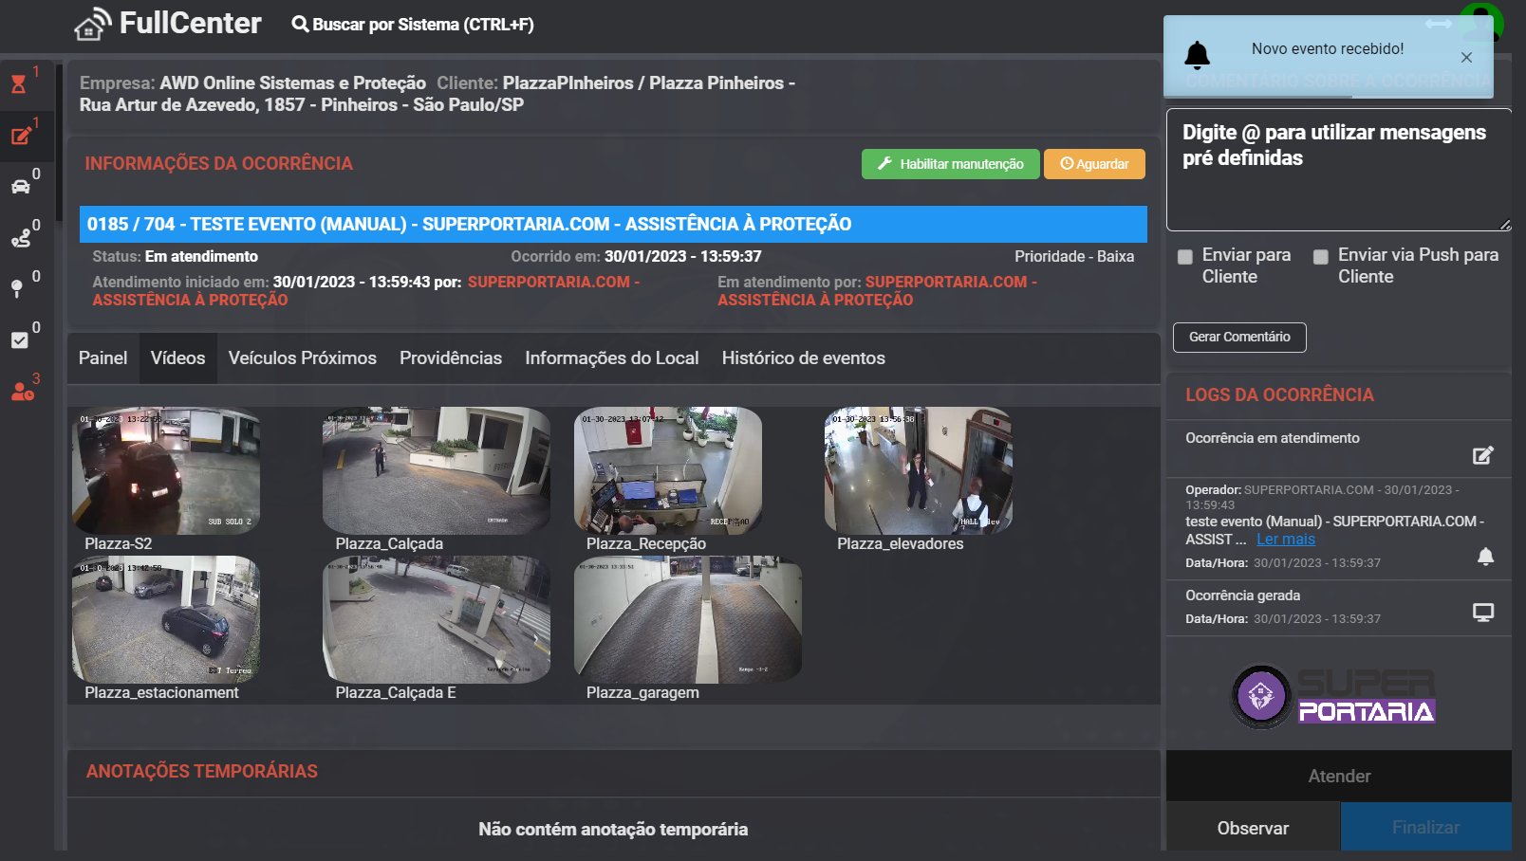
Task: Select the Vídeos tab
Action: pyautogui.click(x=178, y=358)
